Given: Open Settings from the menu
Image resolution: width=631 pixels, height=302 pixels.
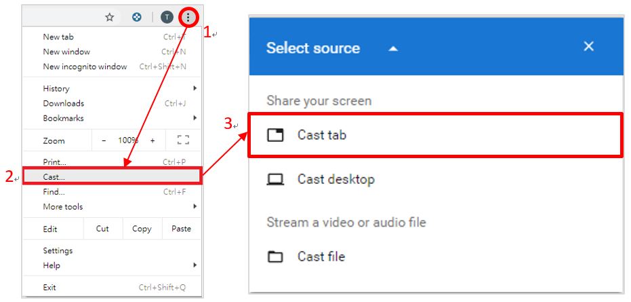Looking at the screenshot, I should coord(111,250).
